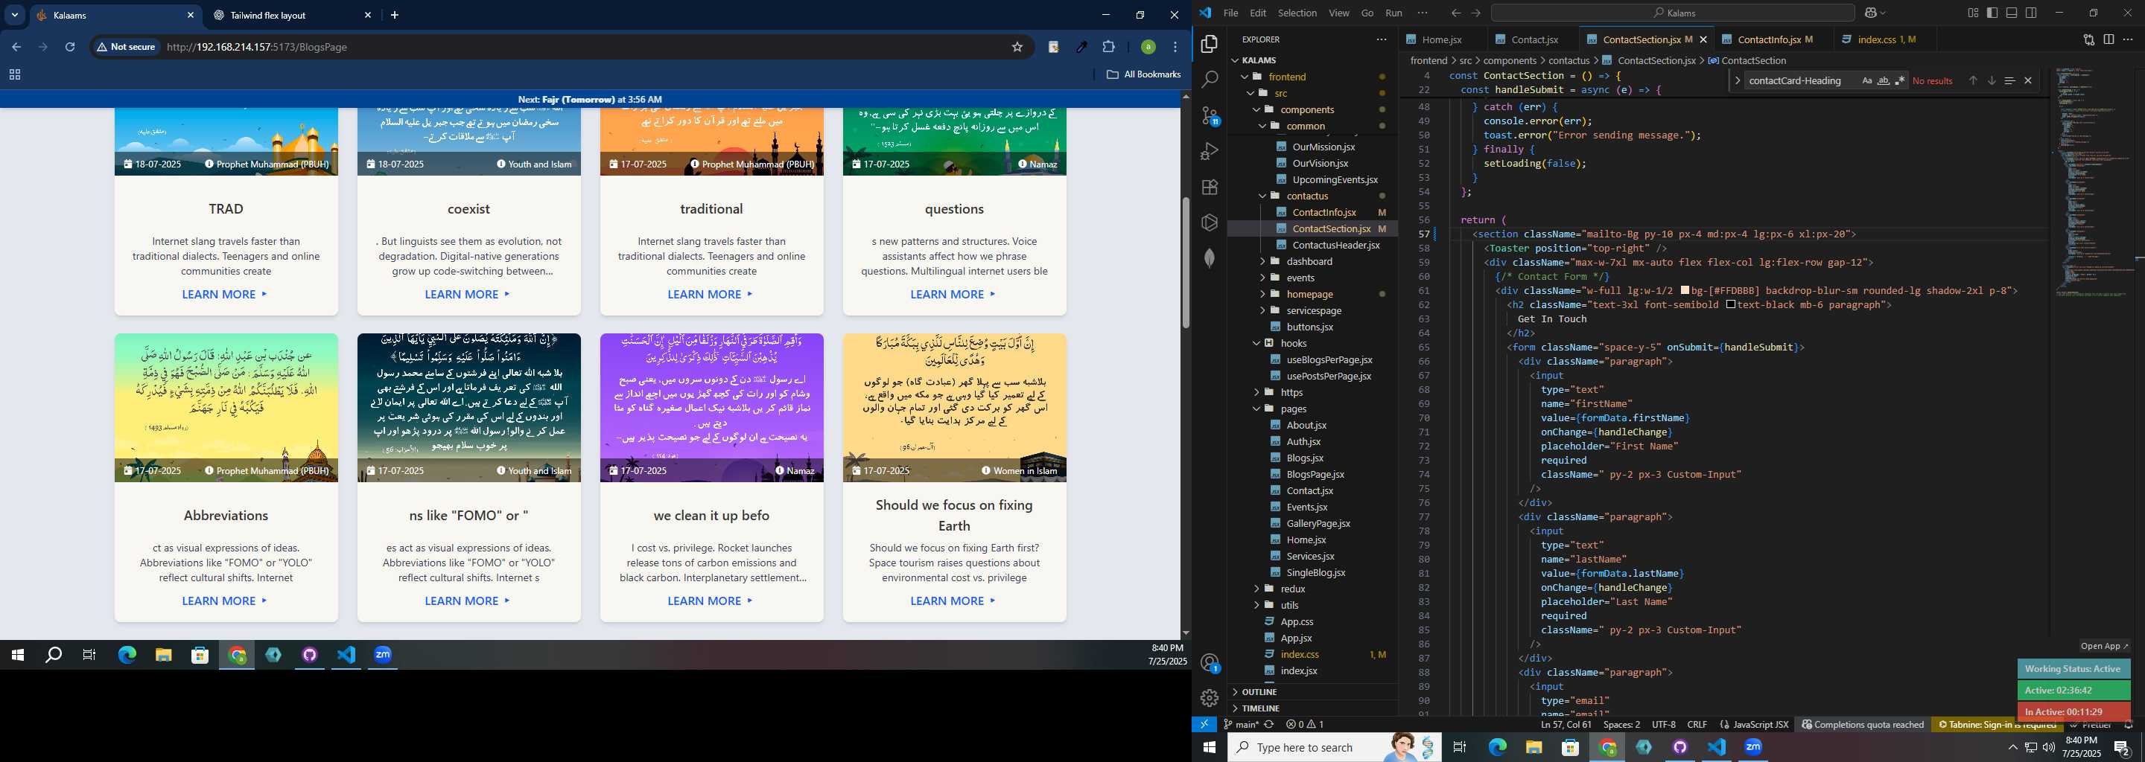Click Find in Selection icon in Find widget

(x=2009, y=80)
